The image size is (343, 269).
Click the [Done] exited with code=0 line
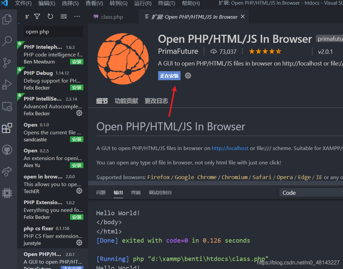click(x=173, y=241)
